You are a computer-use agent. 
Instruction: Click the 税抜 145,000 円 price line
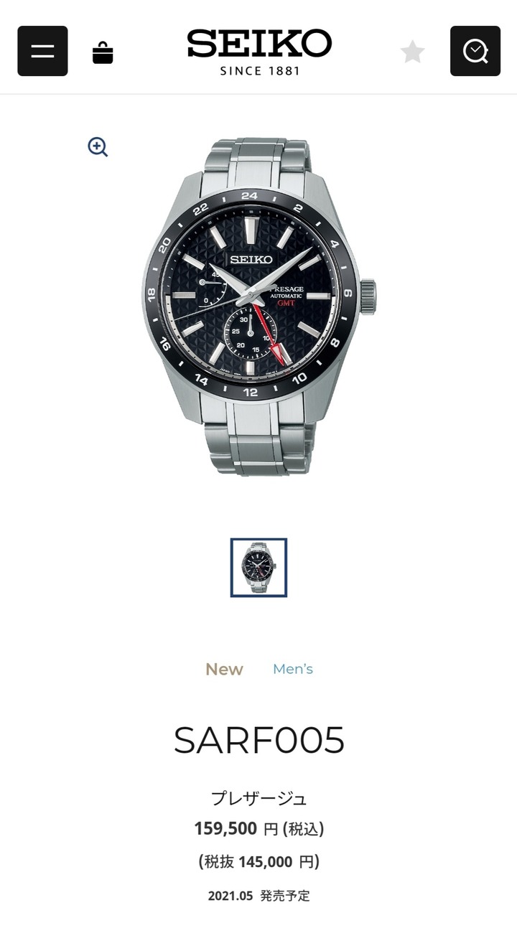pyautogui.click(x=259, y=862)
